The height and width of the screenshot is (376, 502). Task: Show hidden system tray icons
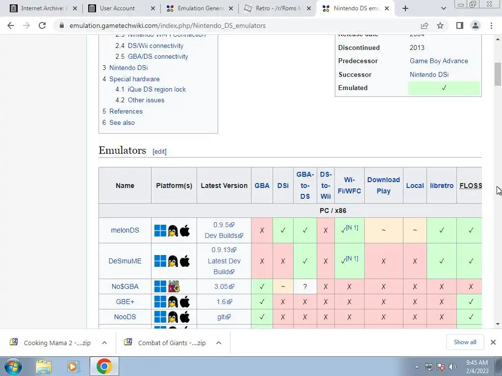[417, 367]
